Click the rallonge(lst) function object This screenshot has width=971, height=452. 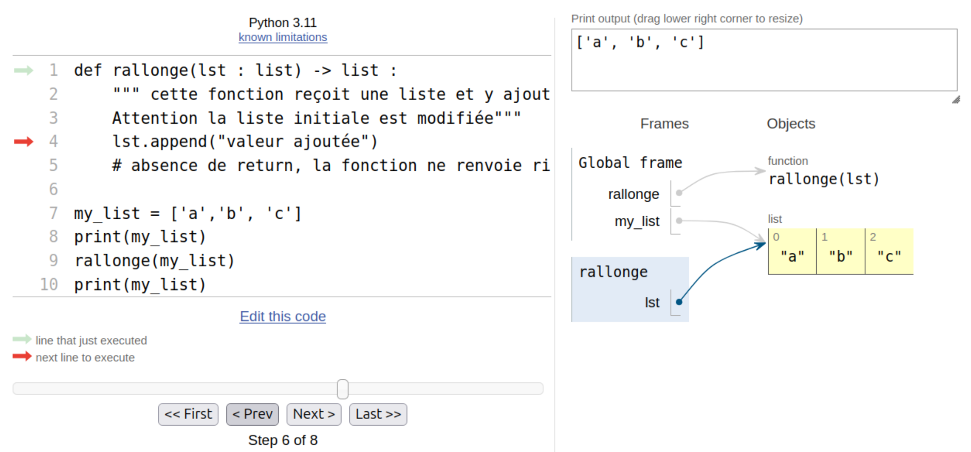tap(823, 179)
